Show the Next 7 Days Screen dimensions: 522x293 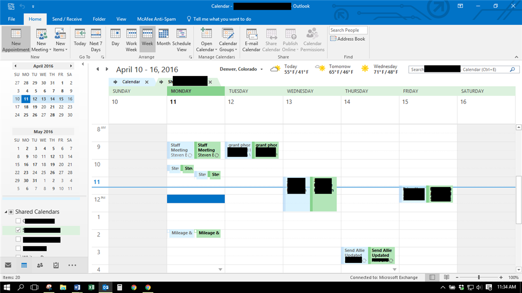click(95, 40)
